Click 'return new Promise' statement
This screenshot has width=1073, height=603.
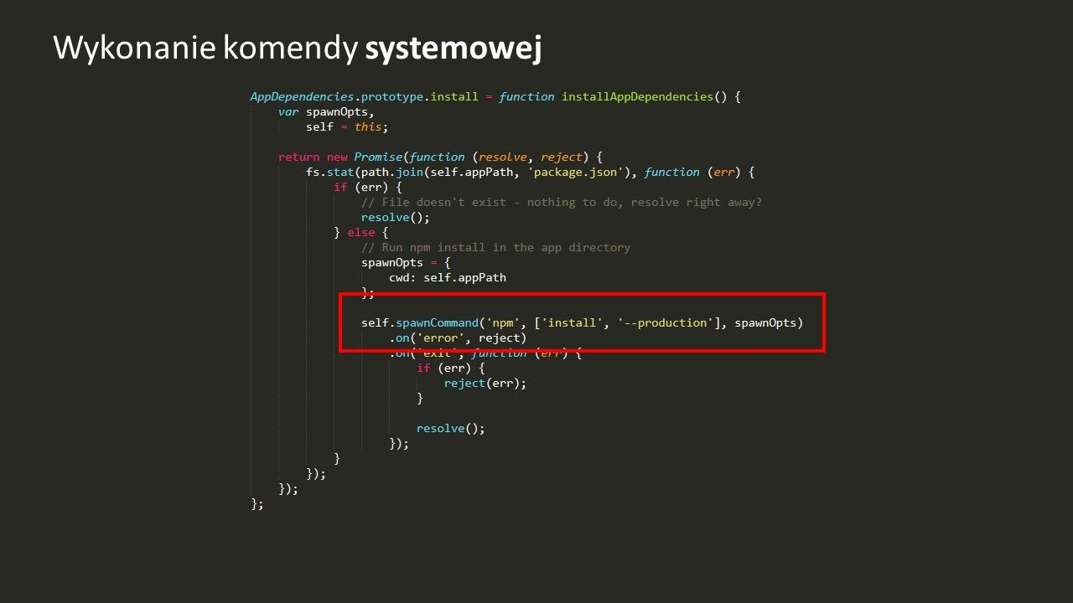coord(341,157)
